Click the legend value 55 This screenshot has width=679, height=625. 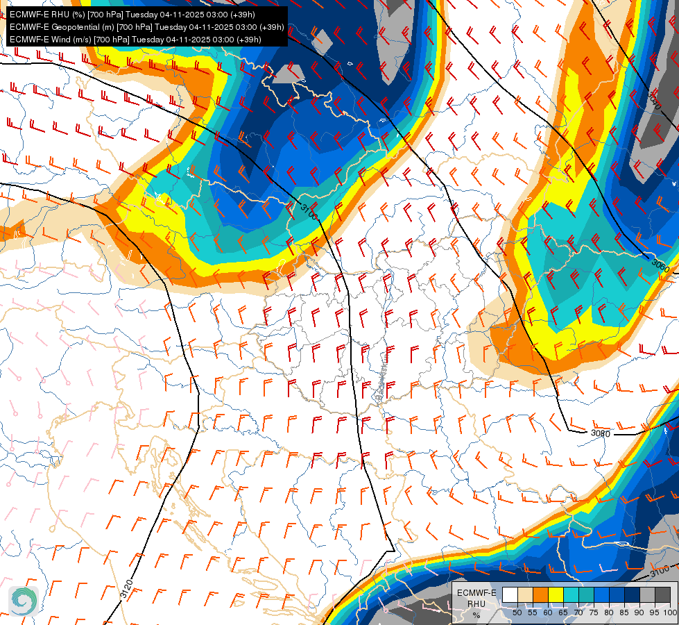[x=532, y=613]
